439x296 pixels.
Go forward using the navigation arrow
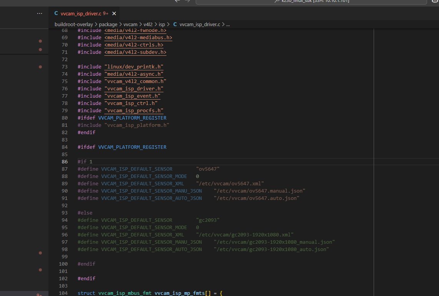coord(188,1)
